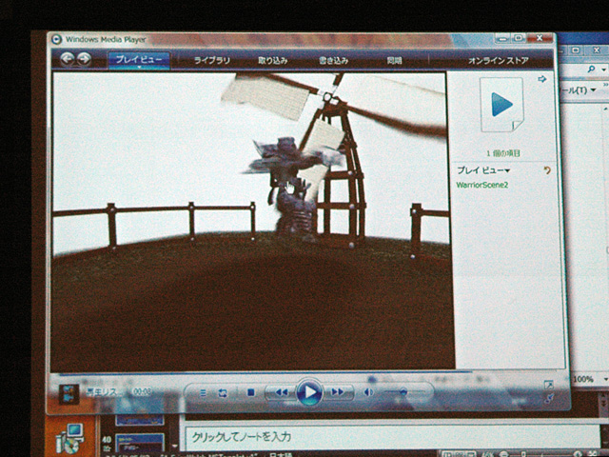The image size is (609, 457).
Task: Click the Next (fast forward) button
Action: pos(337,392)
